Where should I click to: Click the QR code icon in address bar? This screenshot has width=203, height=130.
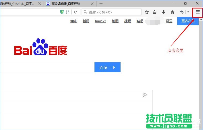67,12
